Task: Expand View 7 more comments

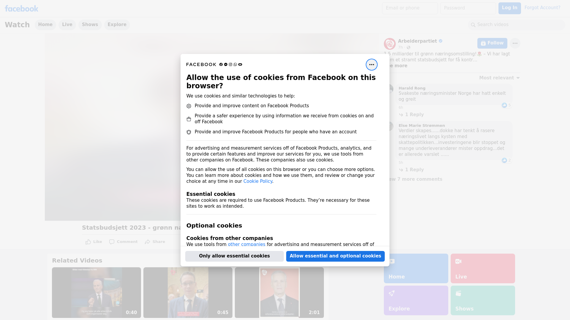Action: (416, 179)
